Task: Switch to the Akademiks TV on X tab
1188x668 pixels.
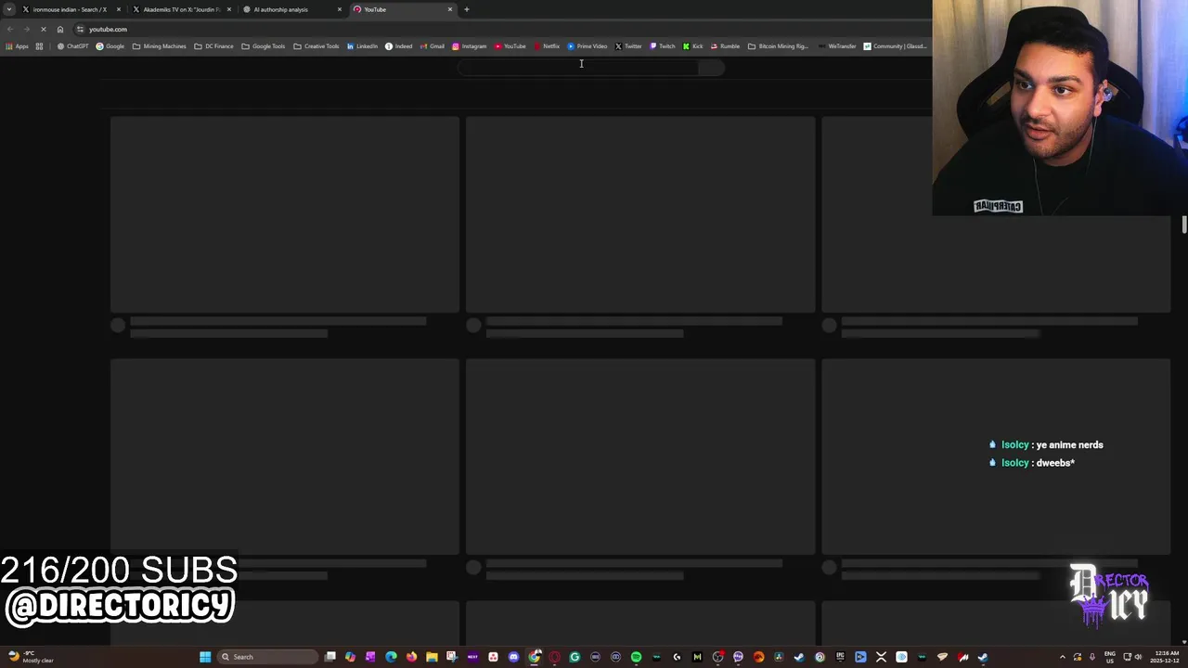Action: click(x=181, y=9)
